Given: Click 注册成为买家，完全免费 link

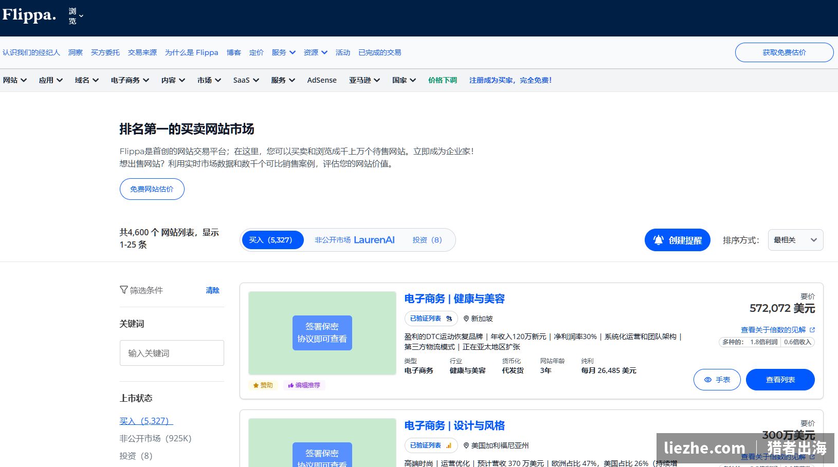Looking at the screenshot, I should pos(511,80).
